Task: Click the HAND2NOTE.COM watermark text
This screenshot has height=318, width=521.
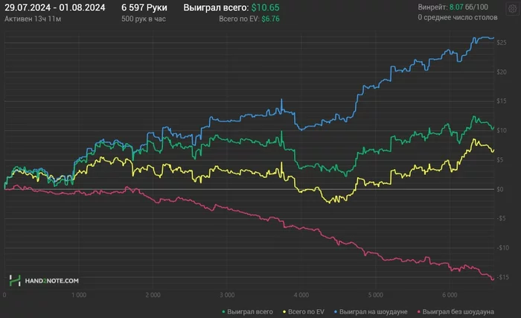Action: click(51, 281)
